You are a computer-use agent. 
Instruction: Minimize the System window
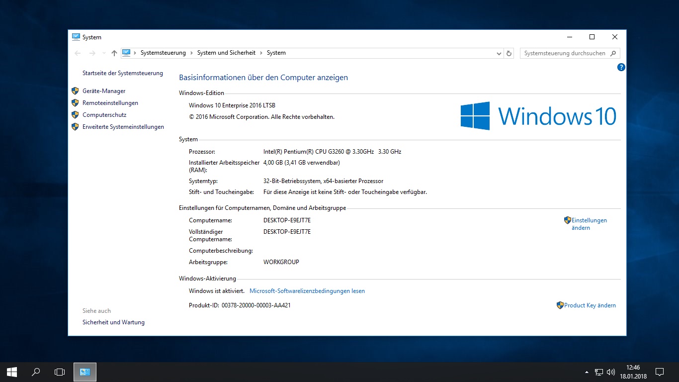(x=569, y=37)
